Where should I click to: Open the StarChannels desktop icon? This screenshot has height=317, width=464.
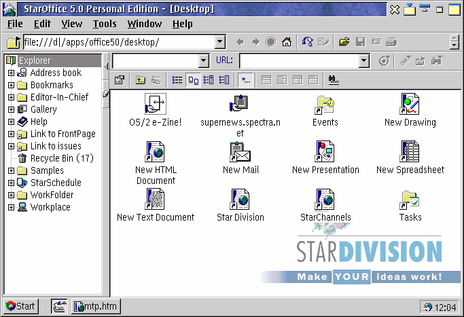point(324,199)
